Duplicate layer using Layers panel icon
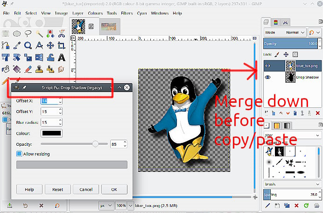The width and height of the screenshot is (323, 213). [x=295, y=113]
